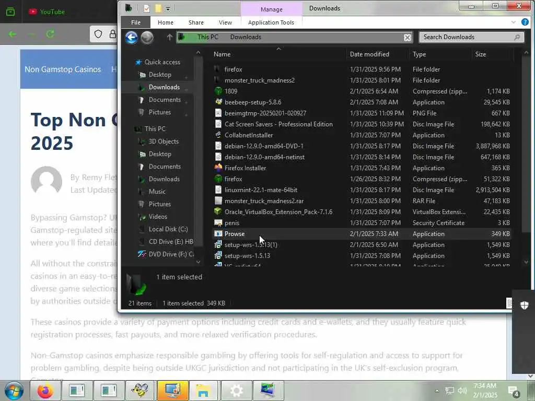Image resolution: width=535 pixels, height=401 pixels.
Task: Click the This PC breadcrumb in address bar
Action: (207, 37)
